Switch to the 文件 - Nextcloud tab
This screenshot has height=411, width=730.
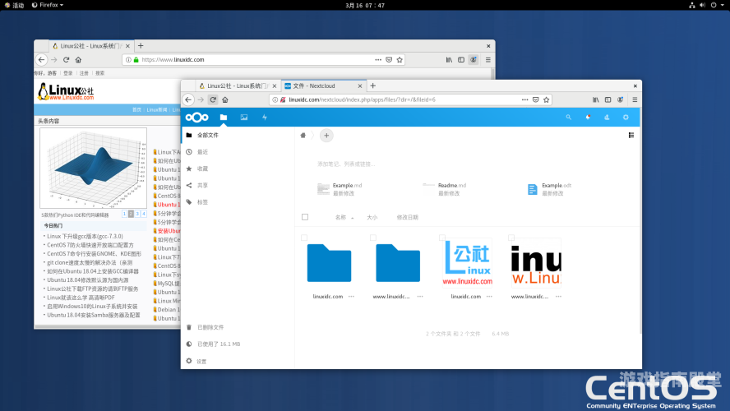point(322,85)
